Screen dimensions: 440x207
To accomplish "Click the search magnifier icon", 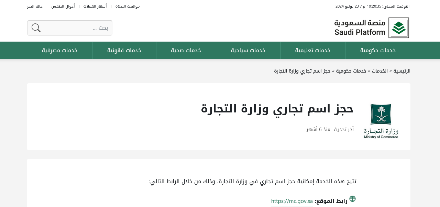I will 36,28.
